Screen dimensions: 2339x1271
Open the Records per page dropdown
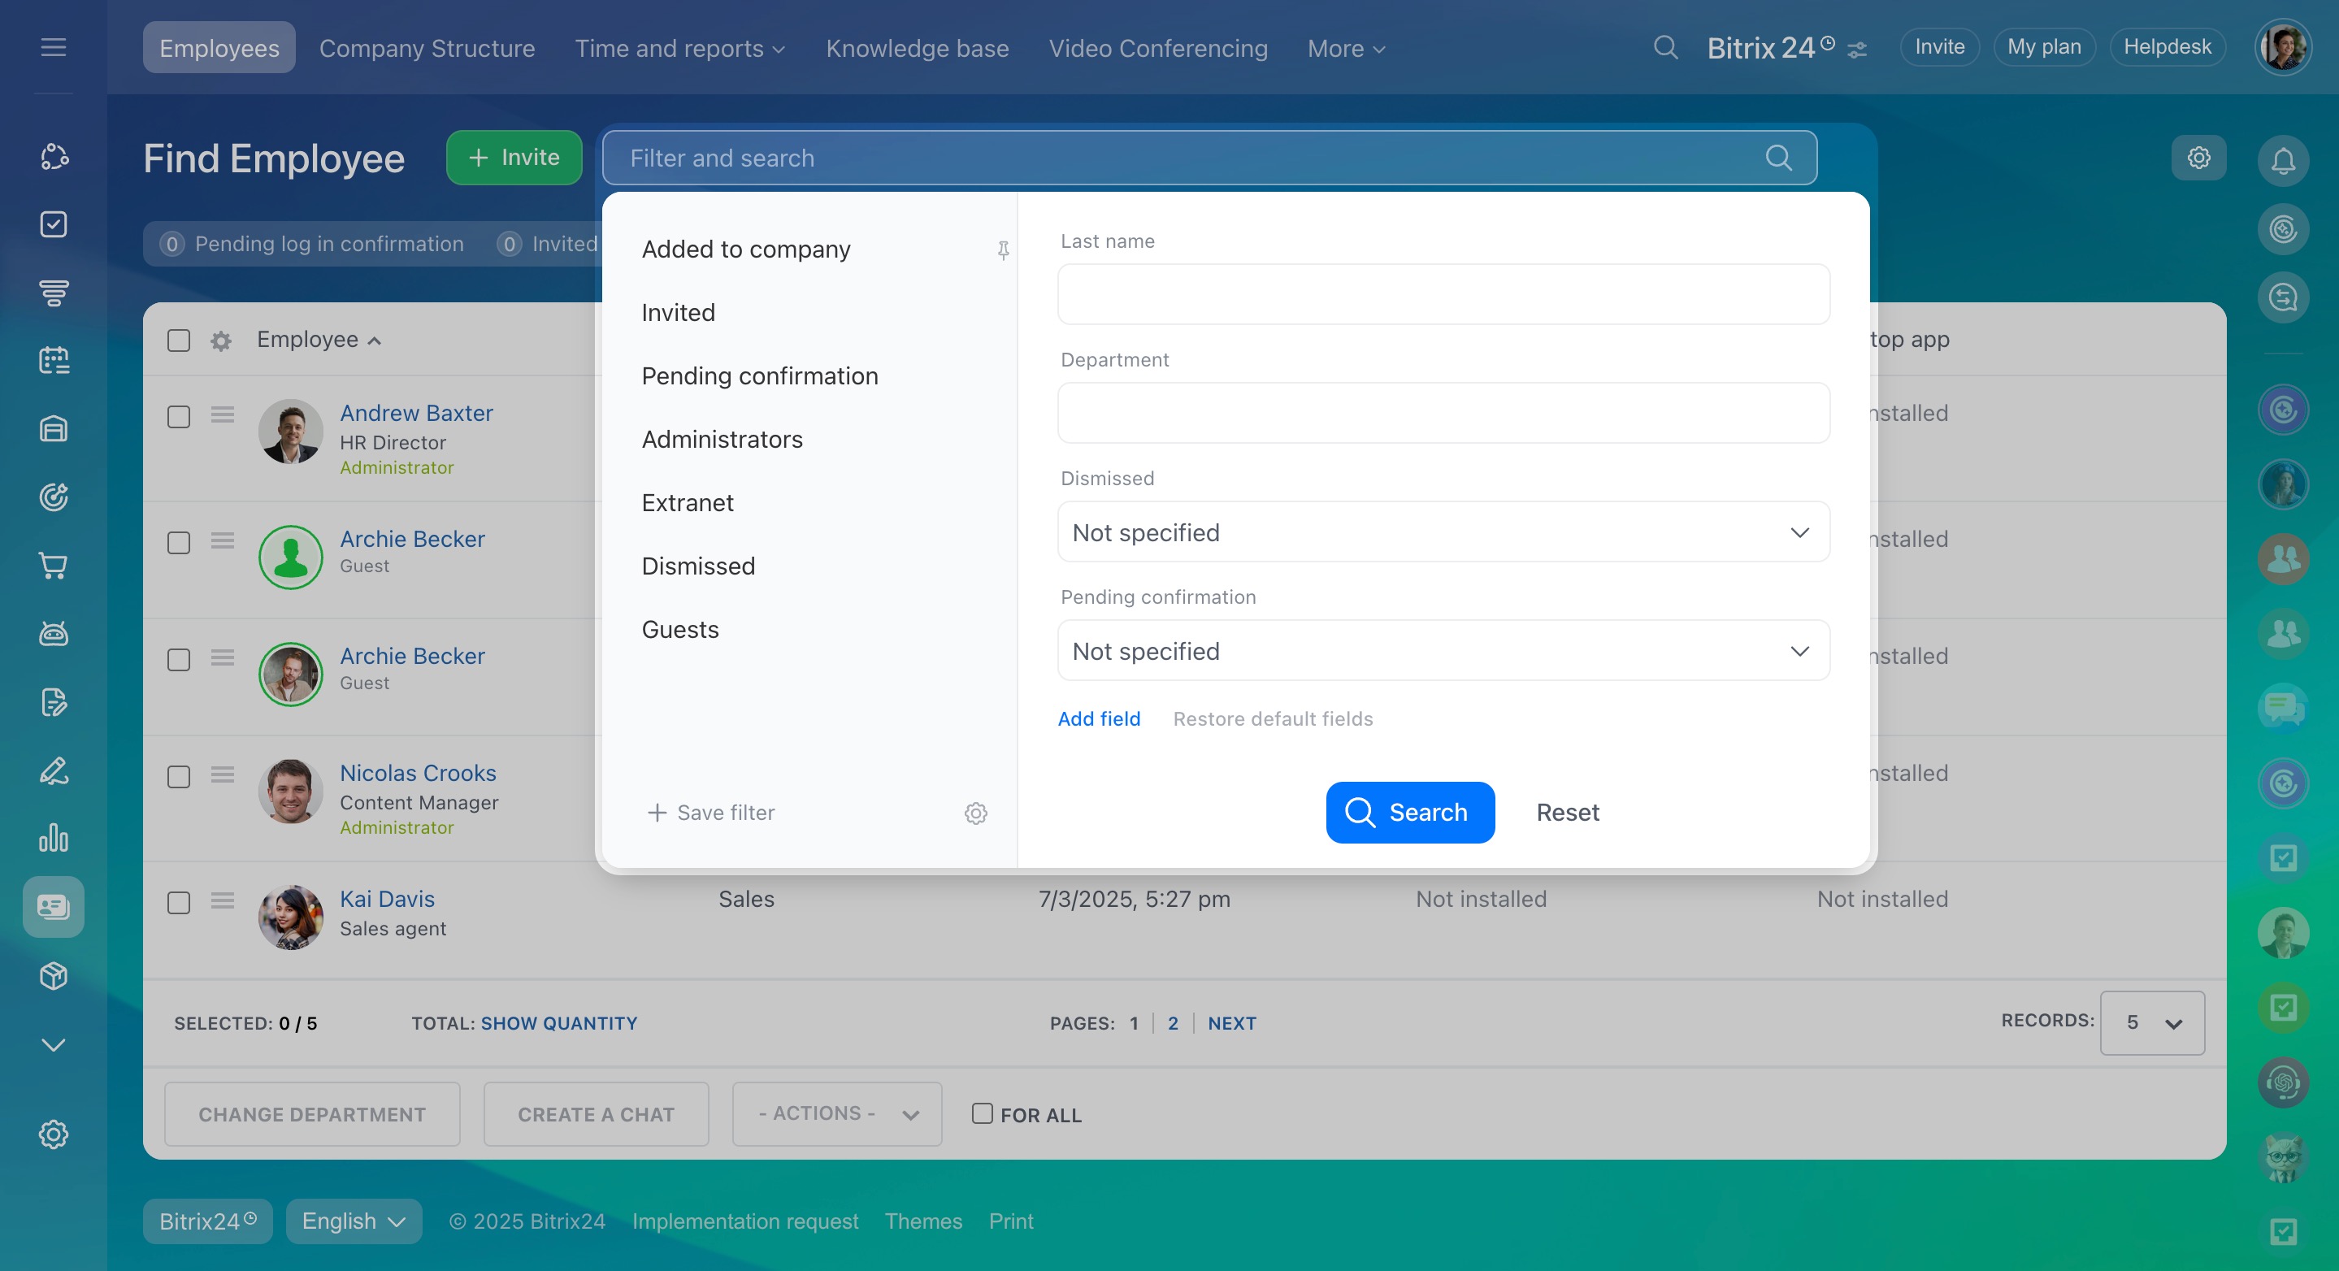(x=2151, y=1023)
